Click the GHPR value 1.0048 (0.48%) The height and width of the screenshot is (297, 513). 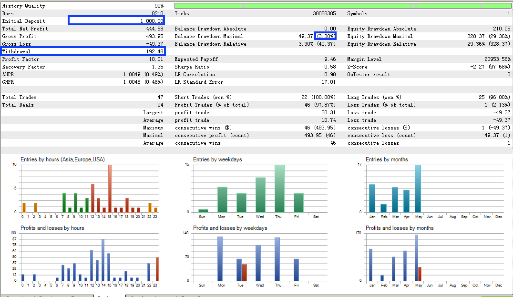tap(143, 82)
